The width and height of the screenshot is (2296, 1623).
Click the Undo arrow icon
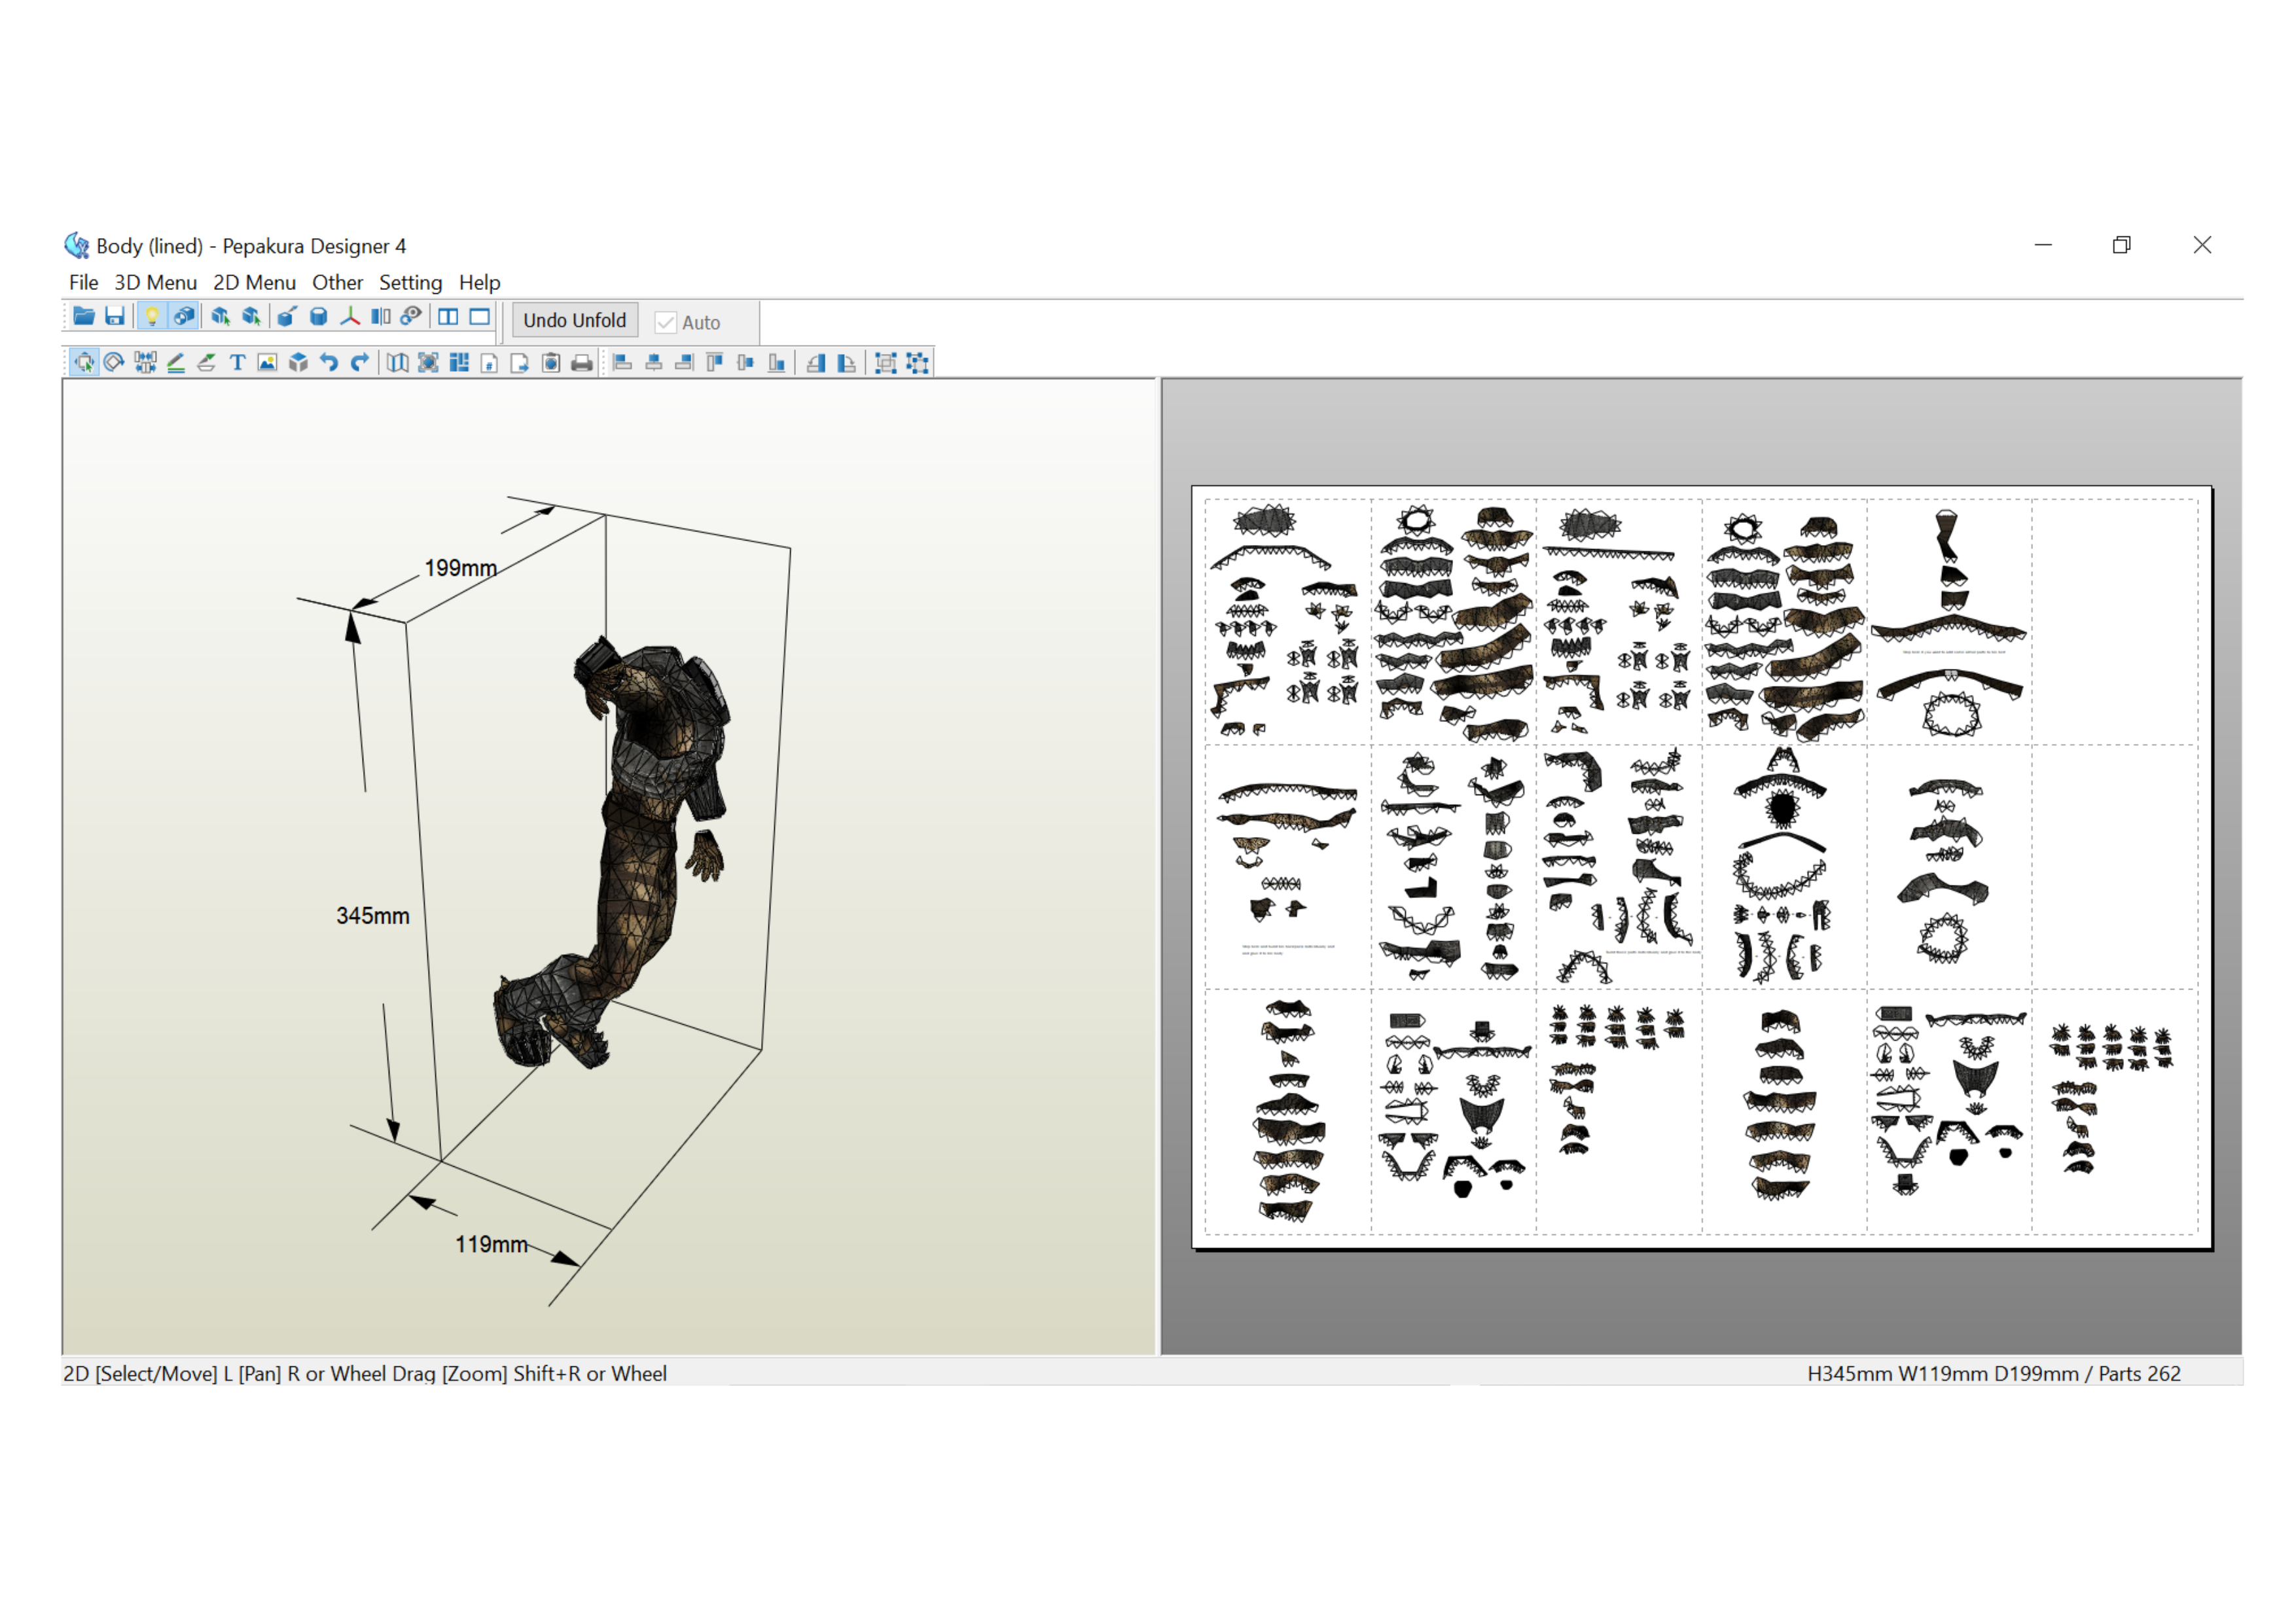coord(329,363)
